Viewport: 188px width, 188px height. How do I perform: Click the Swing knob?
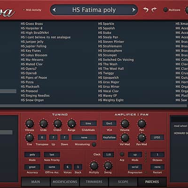pyautogui.click(x=108, y=165)
